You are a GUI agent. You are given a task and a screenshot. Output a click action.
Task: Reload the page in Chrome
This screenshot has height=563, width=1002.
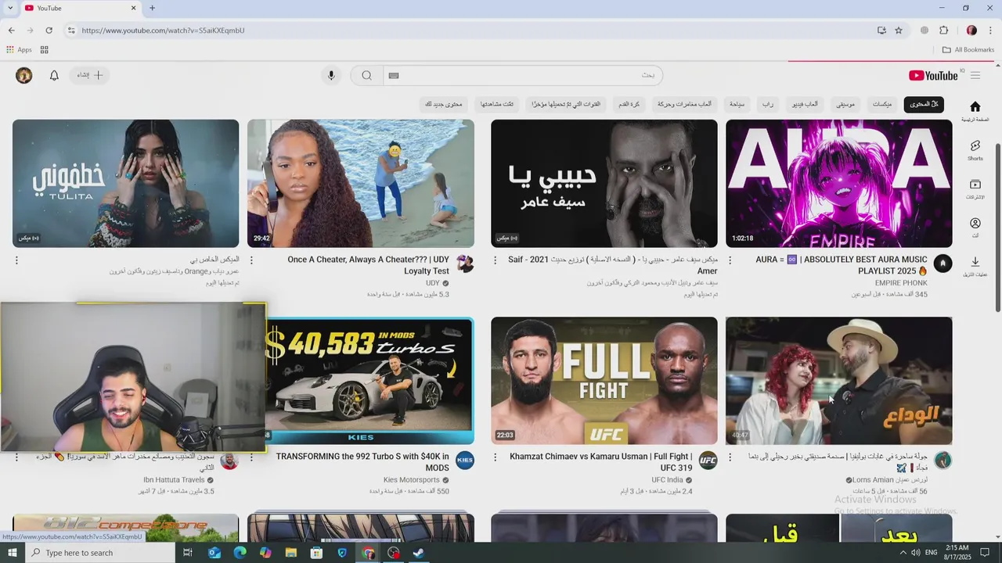coord(49,30)
